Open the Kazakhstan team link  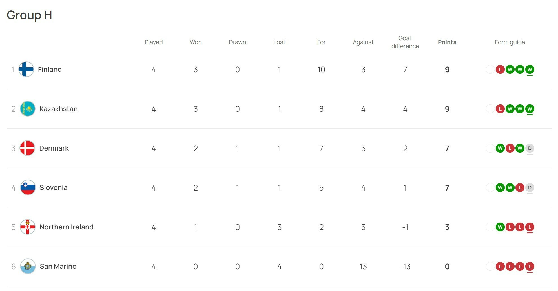(59, 109)
